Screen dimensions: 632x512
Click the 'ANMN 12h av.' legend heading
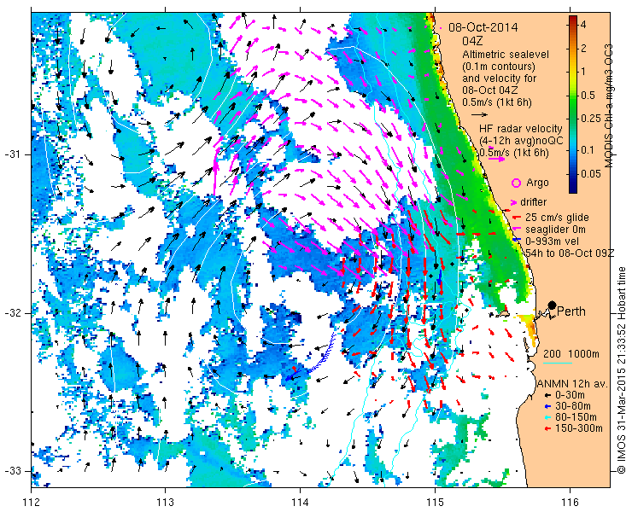point(572,383)
